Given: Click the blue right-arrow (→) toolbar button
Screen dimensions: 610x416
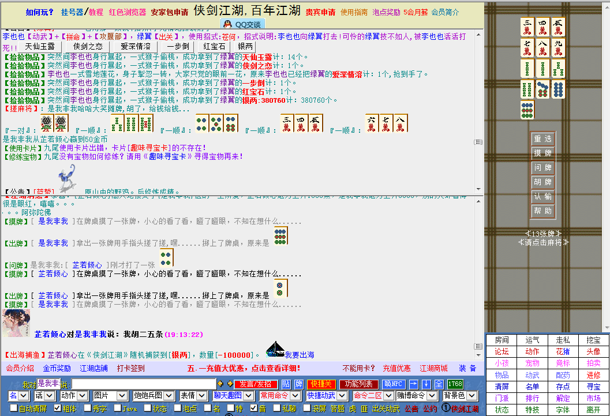Looking at the screenshot, I should 414,384.
